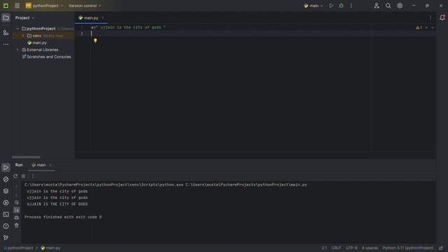
Task: Click the warnings indicator in editor
Action: tap(419, 28)
